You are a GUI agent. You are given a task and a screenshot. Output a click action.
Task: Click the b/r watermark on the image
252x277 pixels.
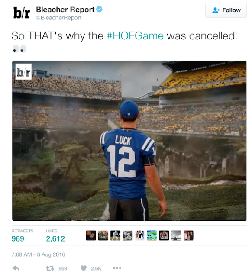click(x=23, y=71)
